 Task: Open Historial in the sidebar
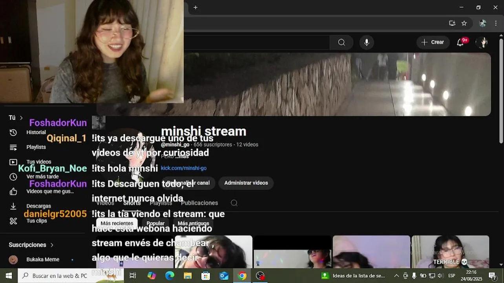pyautogui.click(x=36, y=132)
